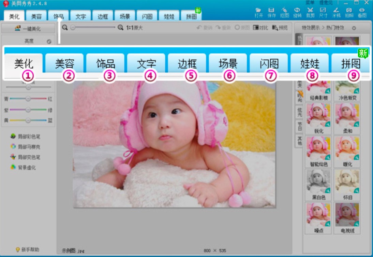This screenshot has width=373, height=257.
Task: Choose the 背景虚化 background blur tool
Action: tap(23, 168)
